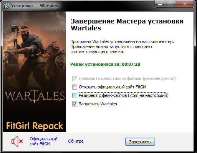Click the 'Программа Wartales установлена' description paragraph

tap(122, 47)
